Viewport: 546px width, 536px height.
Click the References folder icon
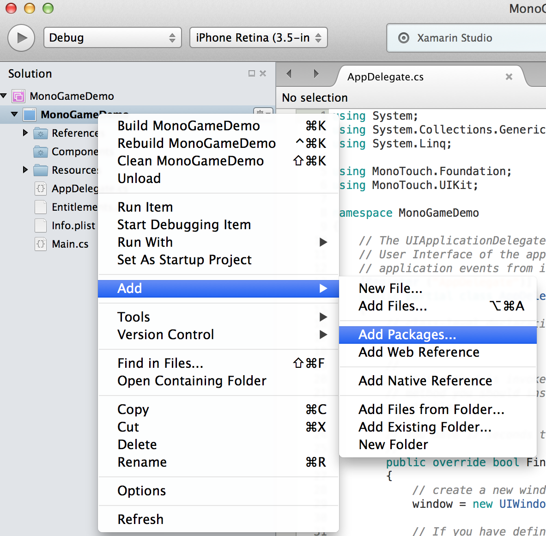tap(41, 134)
